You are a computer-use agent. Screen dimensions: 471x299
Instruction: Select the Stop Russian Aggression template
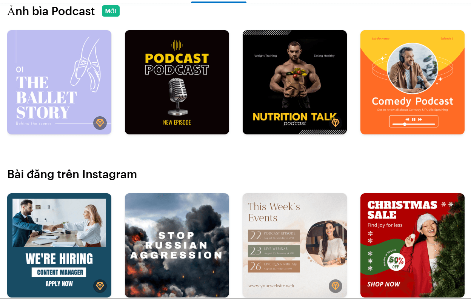177,245
